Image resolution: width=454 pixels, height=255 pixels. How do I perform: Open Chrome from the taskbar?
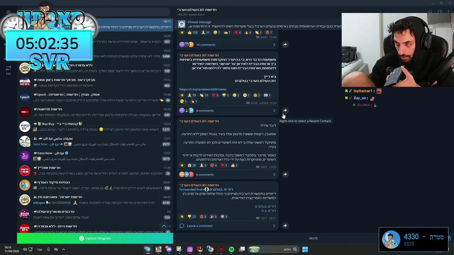[x=210, y=249]
